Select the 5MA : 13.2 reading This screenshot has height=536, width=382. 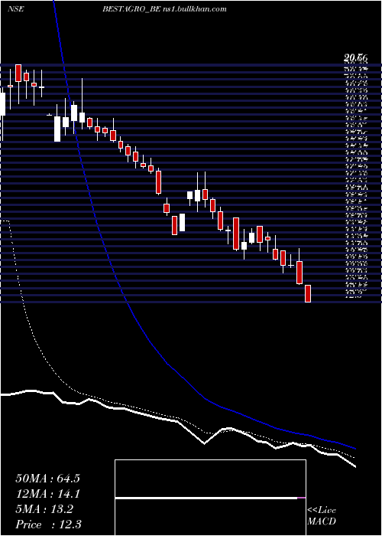(x=44, y=509)
